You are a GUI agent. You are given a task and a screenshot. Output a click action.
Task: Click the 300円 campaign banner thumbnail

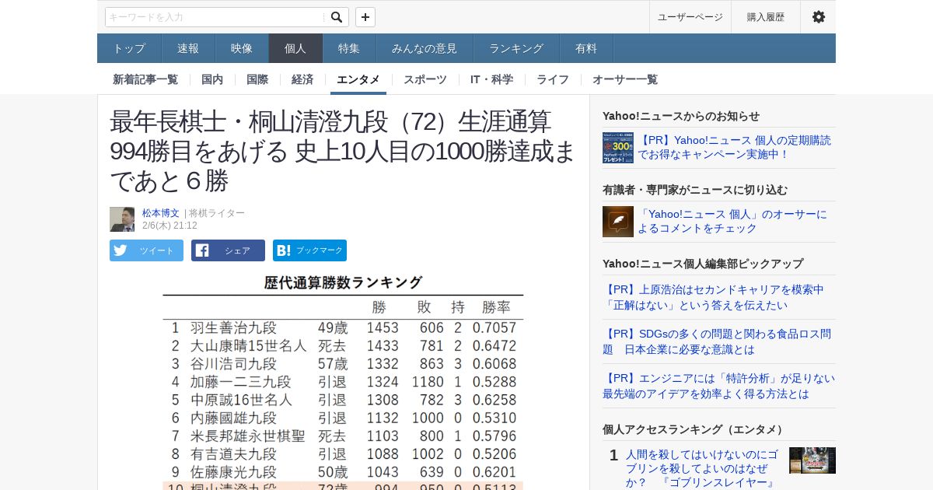[x=617, y=148]
